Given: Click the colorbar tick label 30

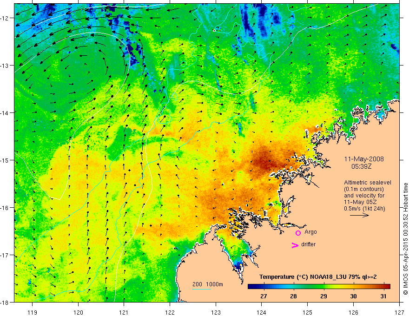Looking at the screenshot, I should click(x=353, y=296).
